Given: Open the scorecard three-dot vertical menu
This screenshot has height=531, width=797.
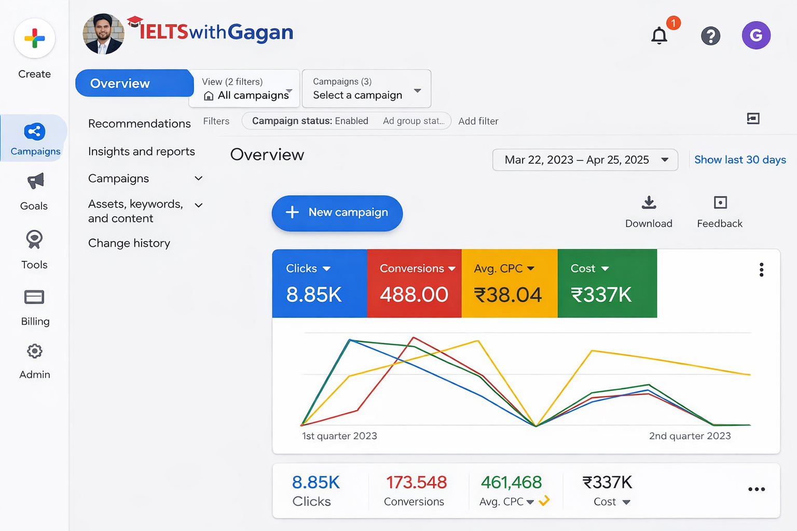Looking at the screenshot, I should click(761, 270).
